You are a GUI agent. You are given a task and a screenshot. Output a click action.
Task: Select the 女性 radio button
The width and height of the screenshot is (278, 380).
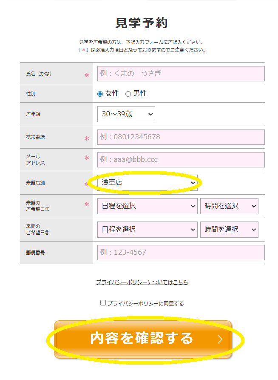100,94
